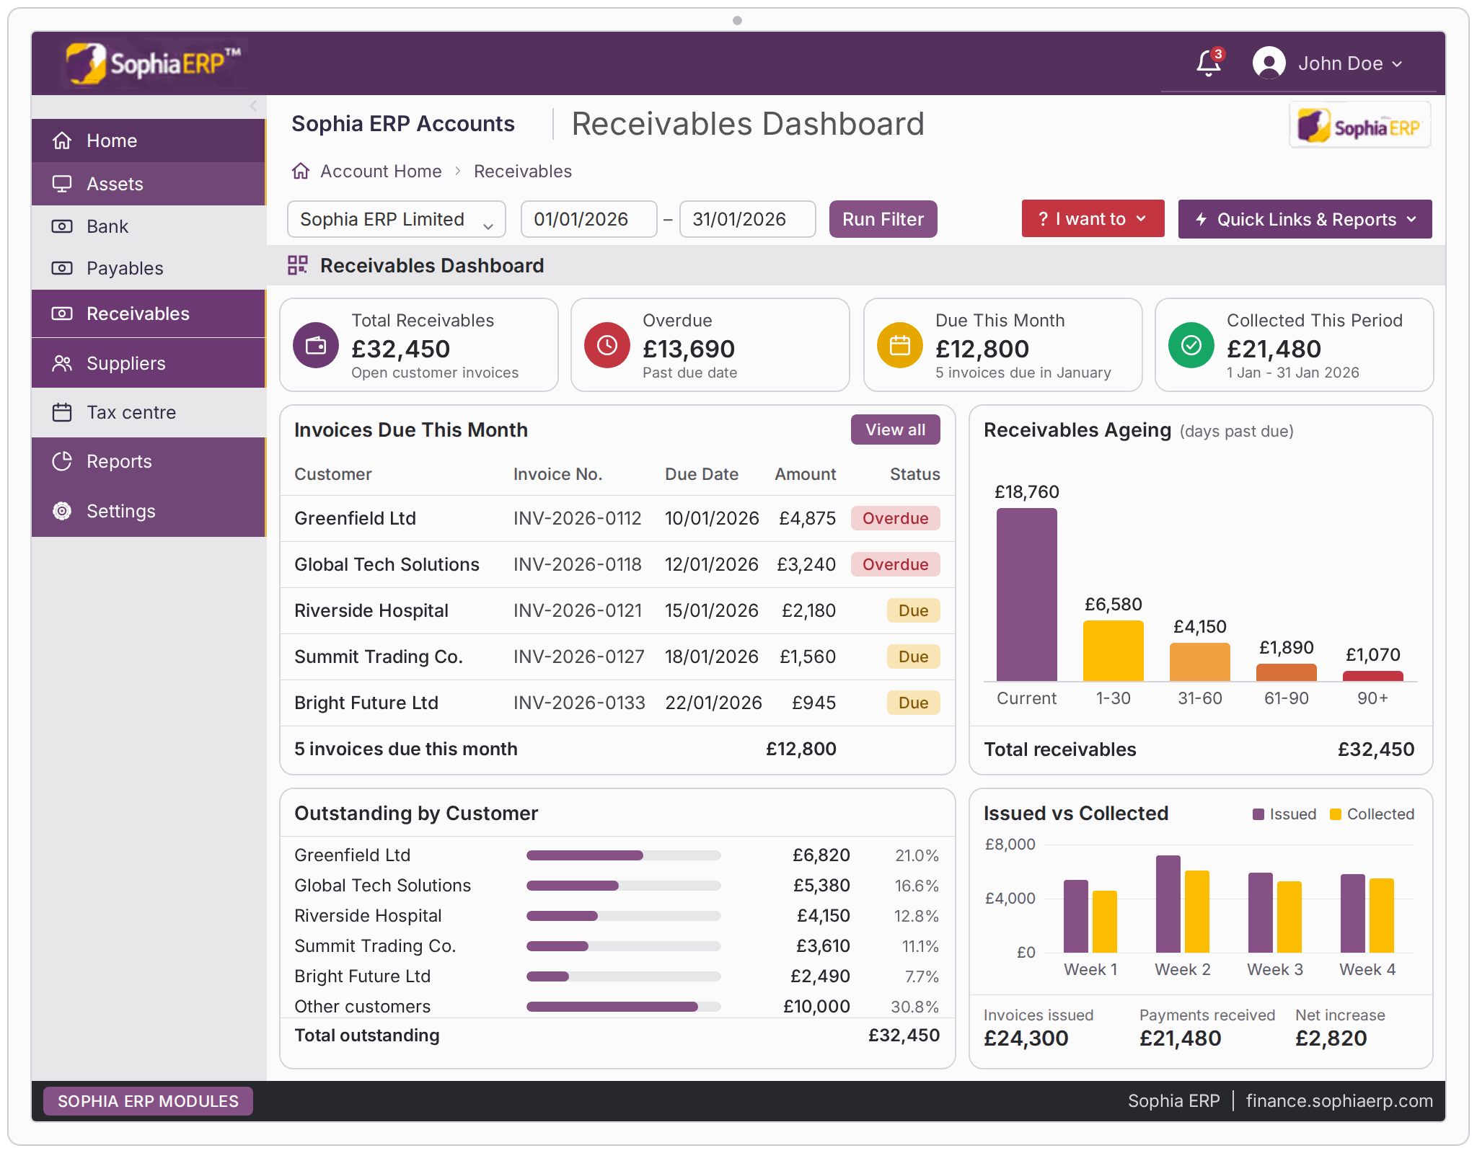Click the Net increase £2,820 value
The image size is (1477, 1153).
pyautogui.click(x=1331, y=1038)
